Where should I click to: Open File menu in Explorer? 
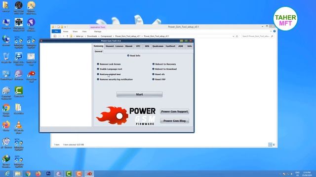56,31
